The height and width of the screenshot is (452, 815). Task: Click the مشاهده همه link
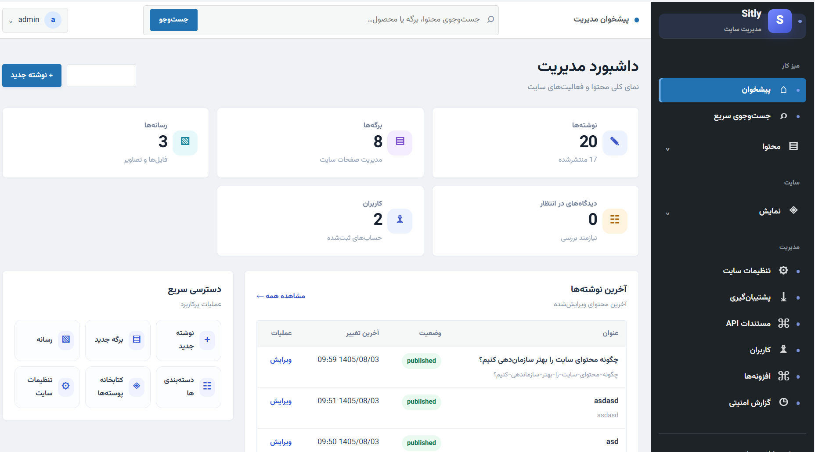281,296
